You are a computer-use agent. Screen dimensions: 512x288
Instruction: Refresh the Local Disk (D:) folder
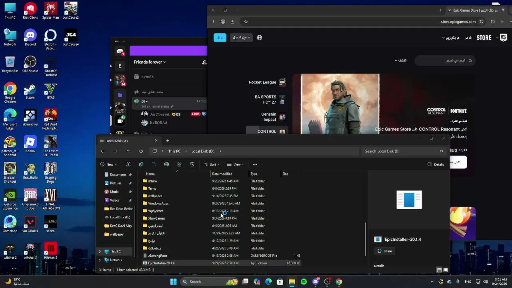click(x=141, y=151)
